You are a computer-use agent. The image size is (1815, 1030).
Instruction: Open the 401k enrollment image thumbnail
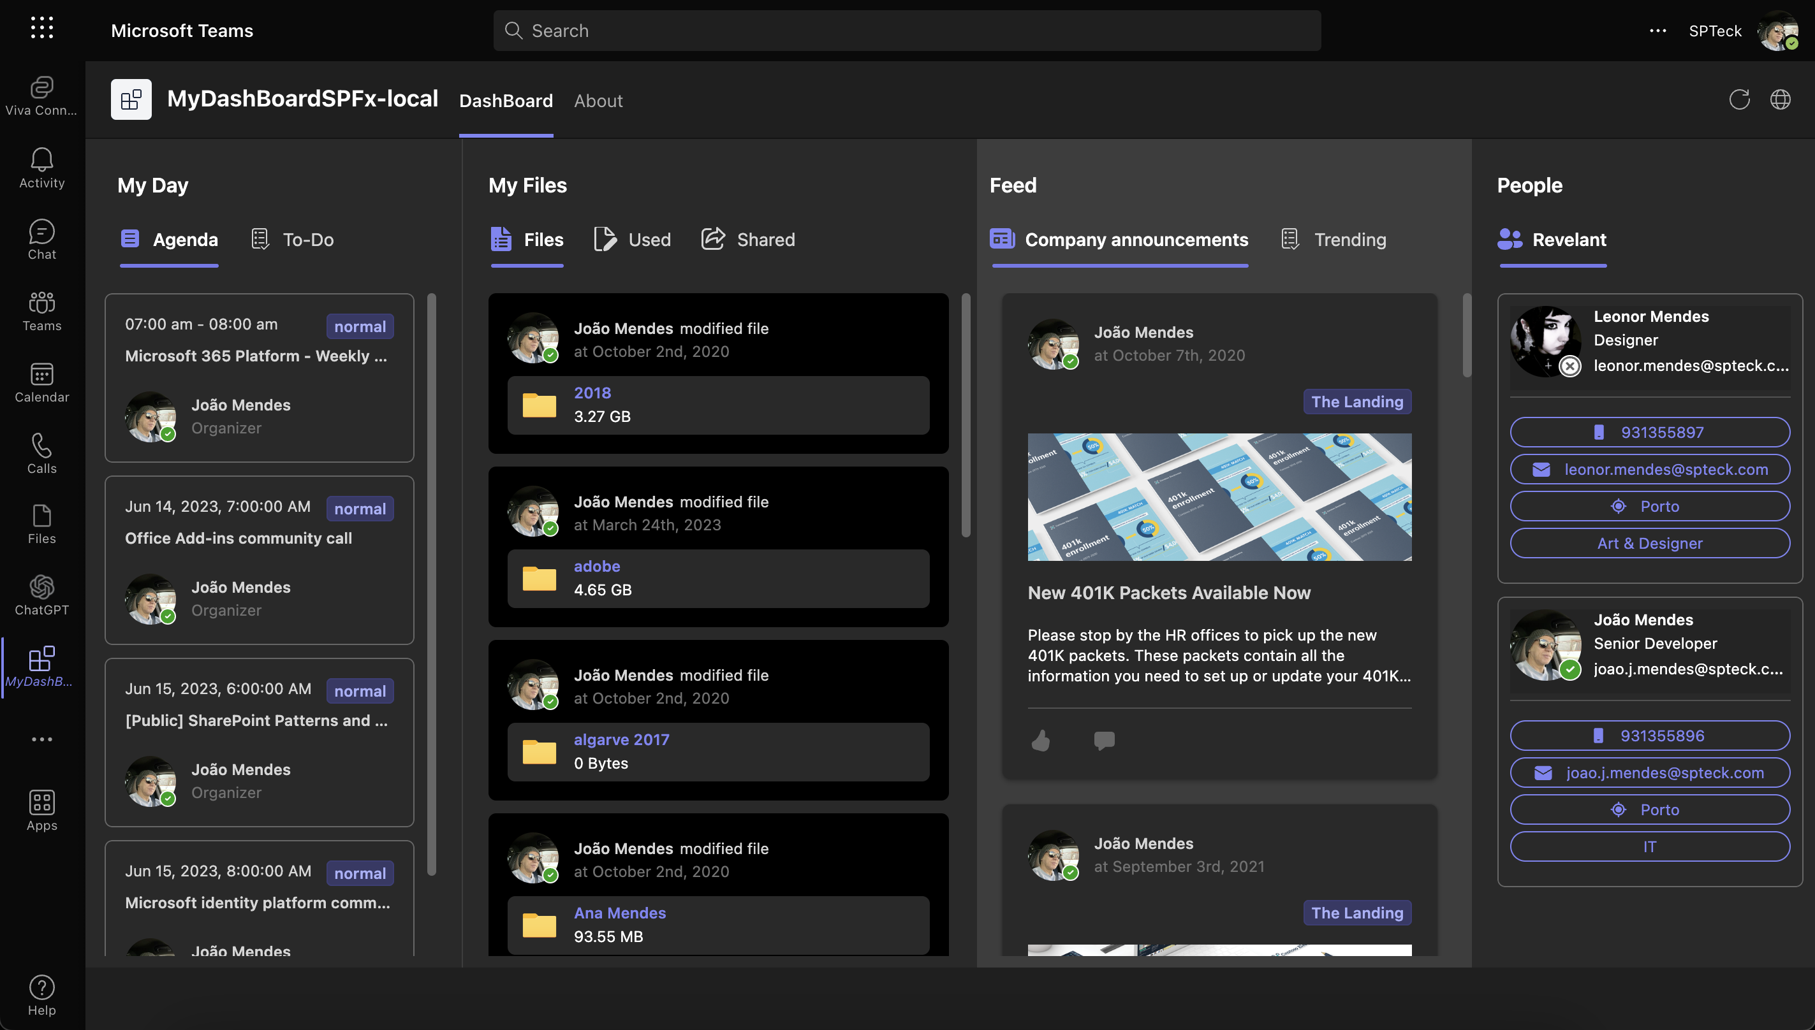(1219, 497)
